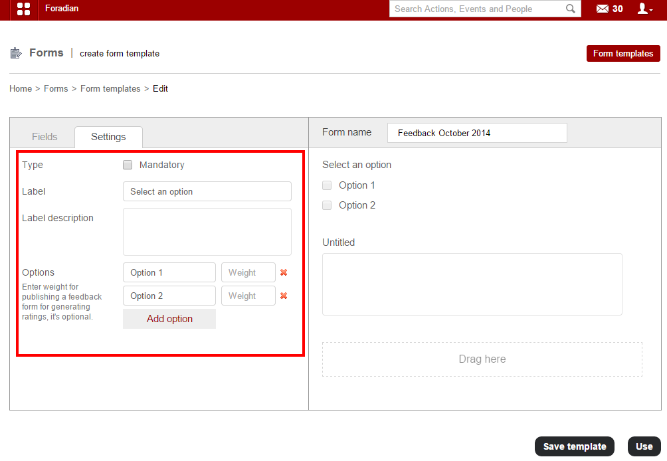Image resolution: width=667 pixels, height=461 pixels.
Task: Delete Option 1 with red X
Action: tap(284, 272)
